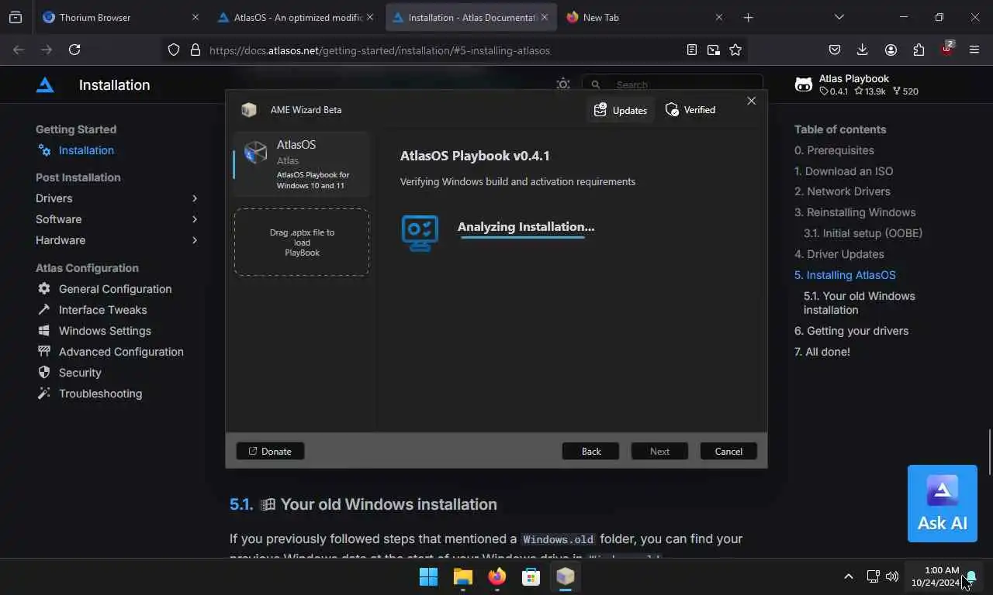Click the Analyzing Installation progress bar
The image size is (993, 595).
(x=522, y=238)
